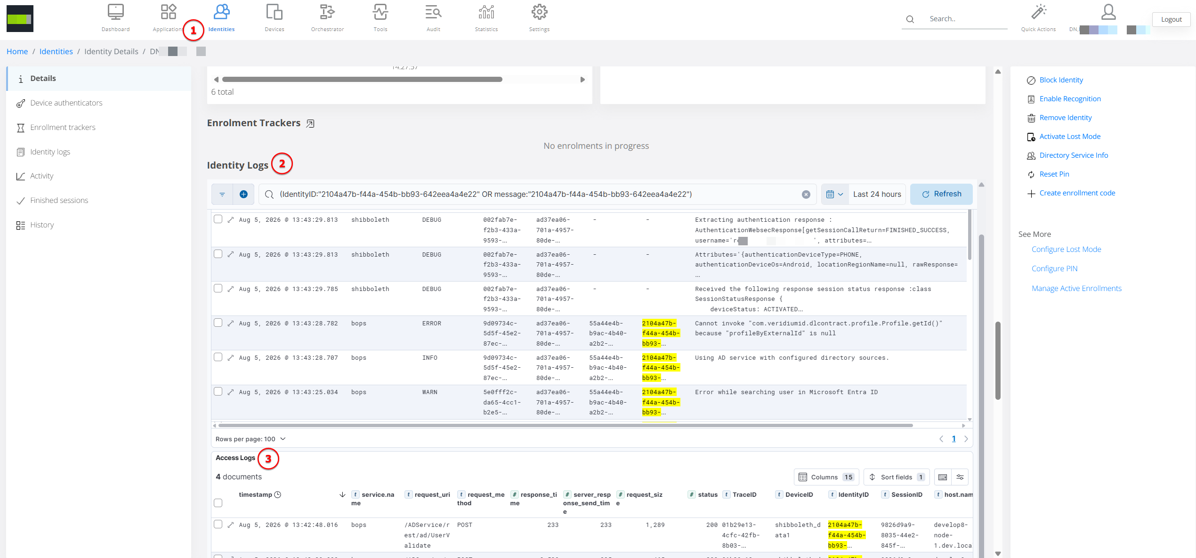Select the Attributes authenticationDeviceType row checkbox
The height and width of the screenshot is (558, 1196).
pos(218,254)
